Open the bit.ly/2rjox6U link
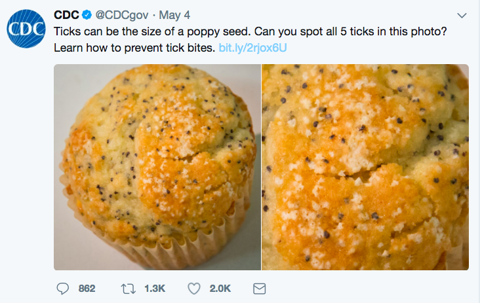480x303 pixels. click(252, 48)
